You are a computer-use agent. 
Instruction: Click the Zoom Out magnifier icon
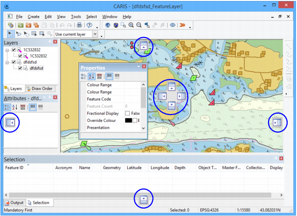pyautogui.click(x=139, y=25)
